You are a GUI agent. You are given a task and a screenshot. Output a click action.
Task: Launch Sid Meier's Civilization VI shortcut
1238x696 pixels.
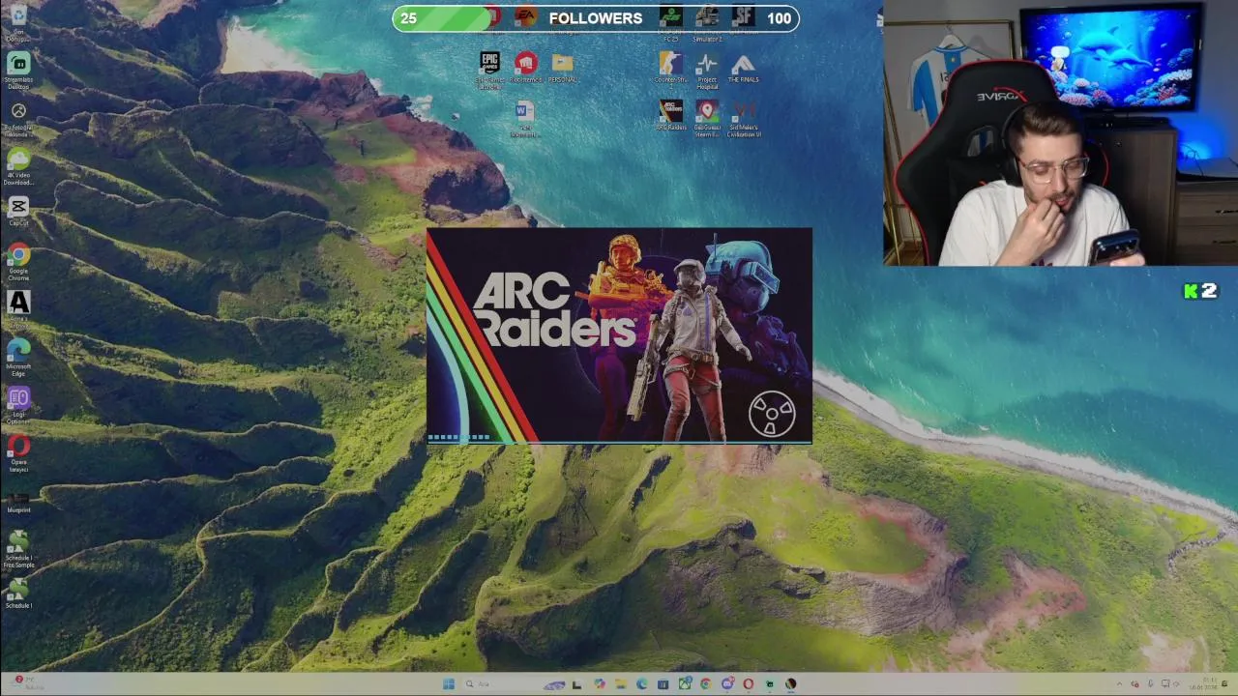(744, 118)
